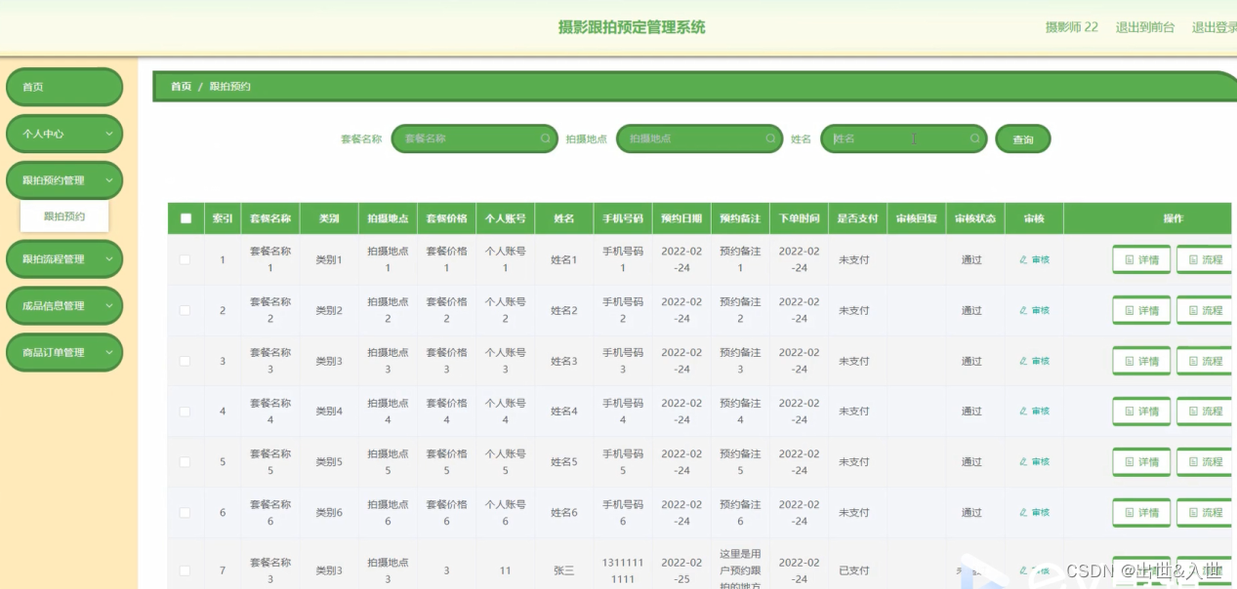Select the 跟拍预约 submenu item
Image resolution: width=1237 pixels, height=589 pixels.
(64, 216)
